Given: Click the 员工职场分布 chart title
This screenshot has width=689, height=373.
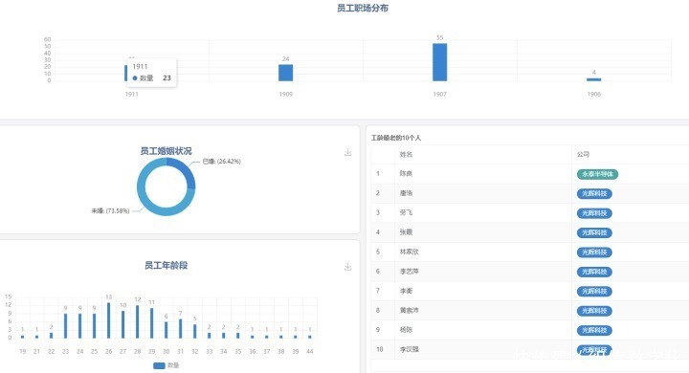Looking at the screenshot, I should tap(363, 8).
